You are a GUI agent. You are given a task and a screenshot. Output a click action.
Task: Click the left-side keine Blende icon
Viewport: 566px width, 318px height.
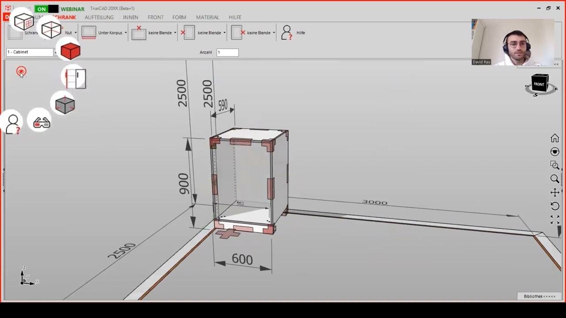point(187,32)
